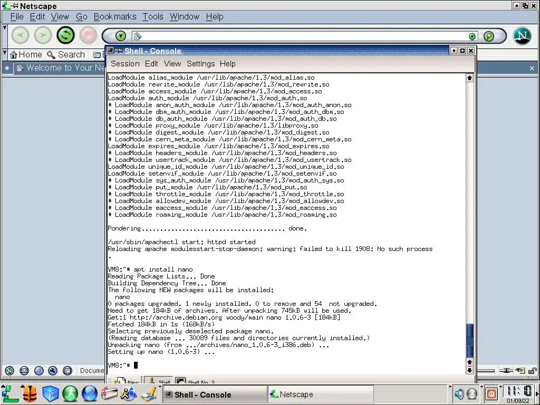
Task: Open the Console Help menu
Action: click(228, 64)
